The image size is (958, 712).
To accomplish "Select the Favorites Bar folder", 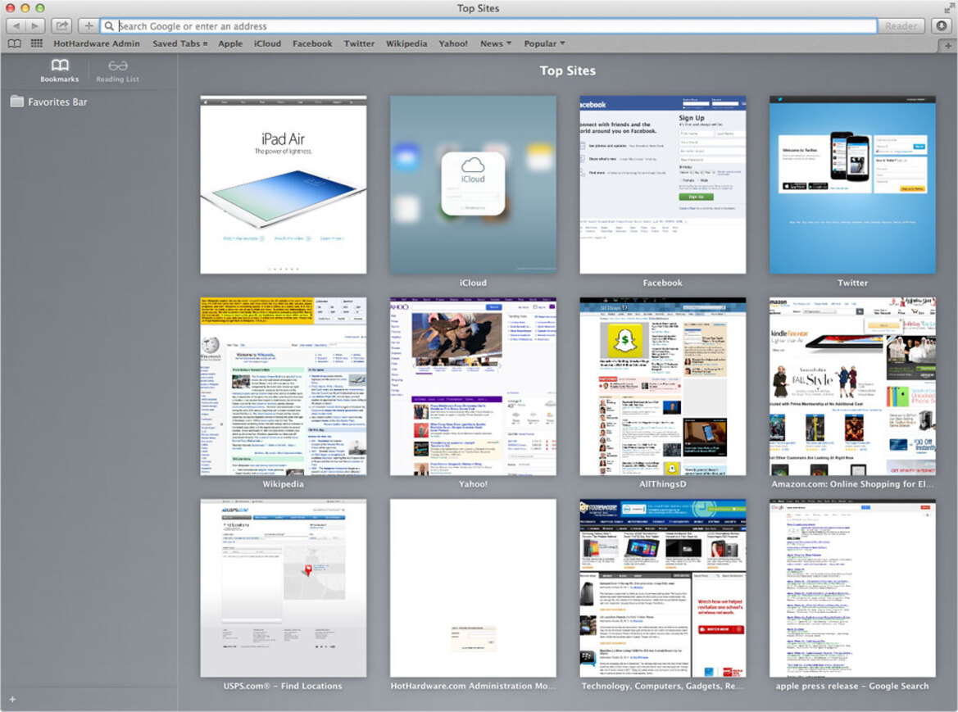I will pos(49,102).
